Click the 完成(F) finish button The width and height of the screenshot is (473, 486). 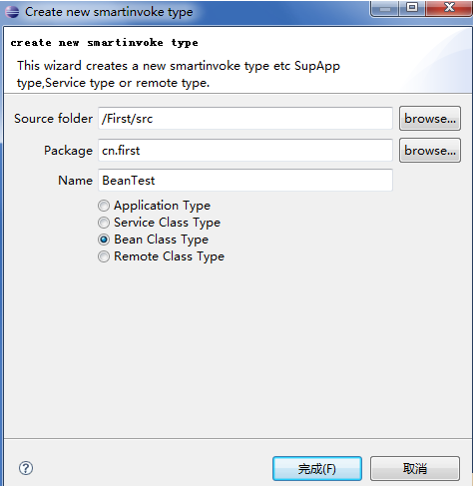tap(317, 468)
